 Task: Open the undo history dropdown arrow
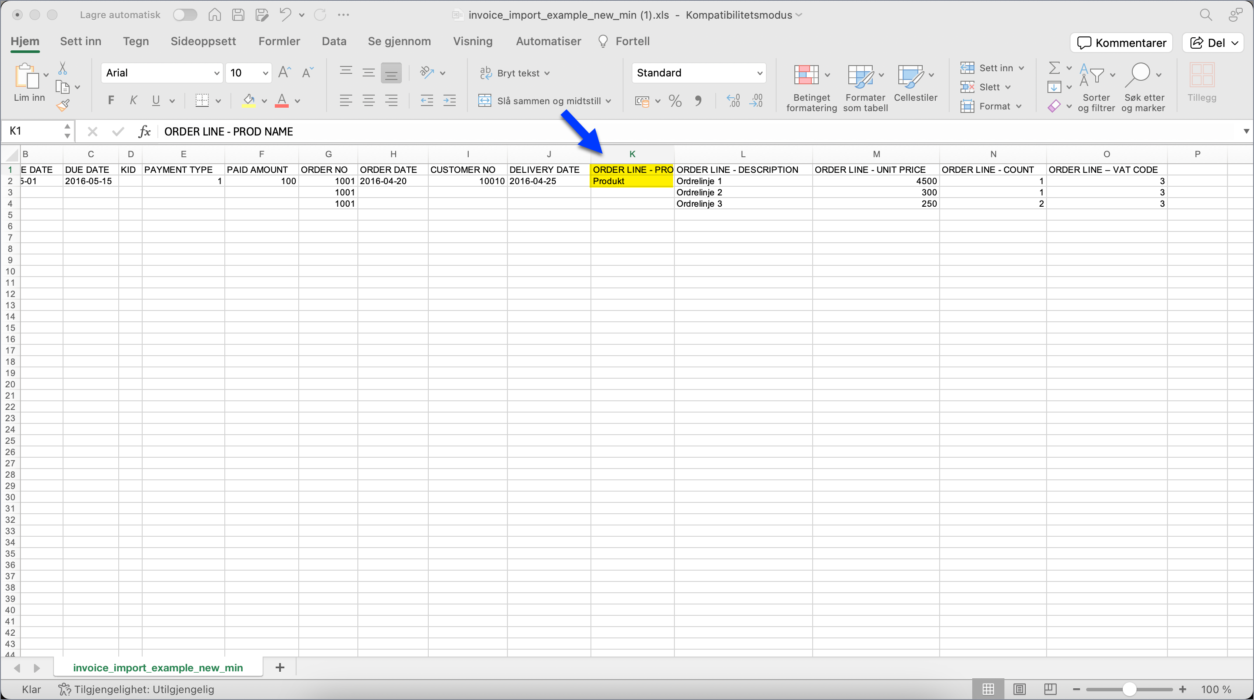click(x=302, y=15)
